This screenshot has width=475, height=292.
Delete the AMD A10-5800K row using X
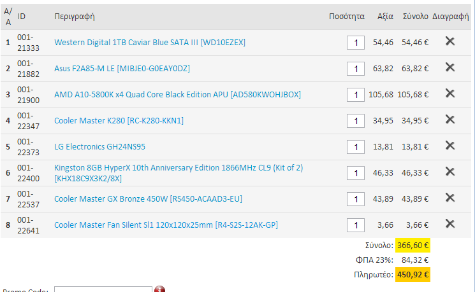450,94
